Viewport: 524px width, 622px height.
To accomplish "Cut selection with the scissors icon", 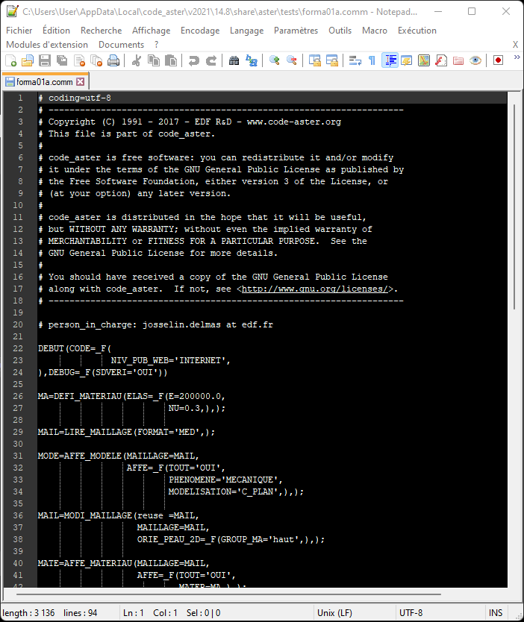I will [x=137, y=60].
